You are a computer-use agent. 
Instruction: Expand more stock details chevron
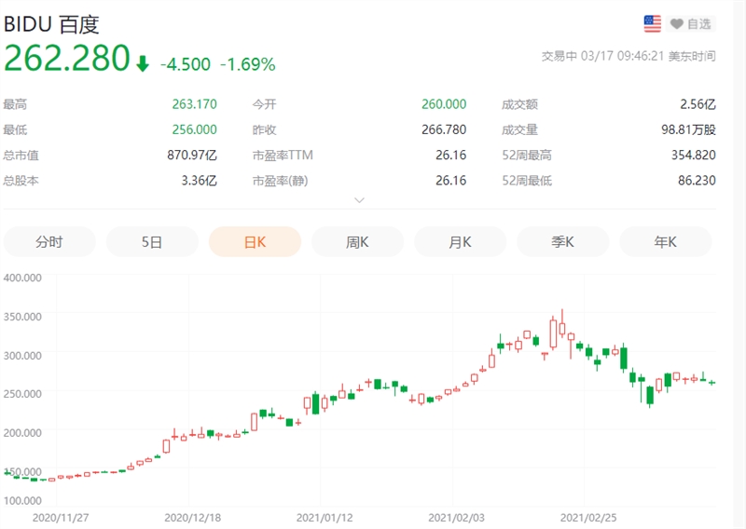[x=360, y=200]
